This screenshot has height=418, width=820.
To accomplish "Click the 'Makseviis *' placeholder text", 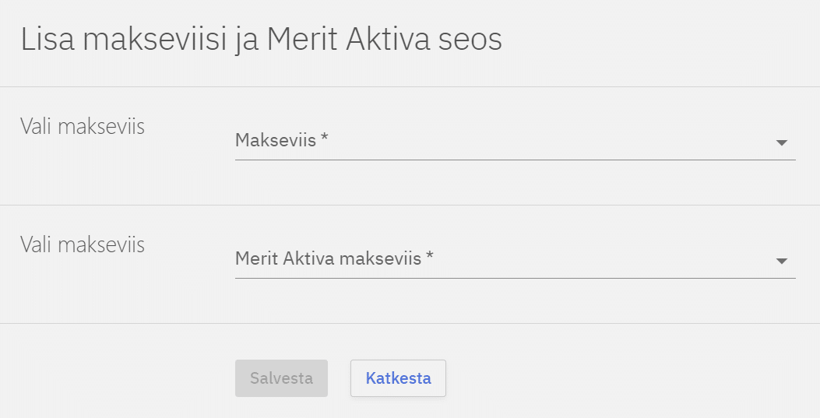I will 276,141.
